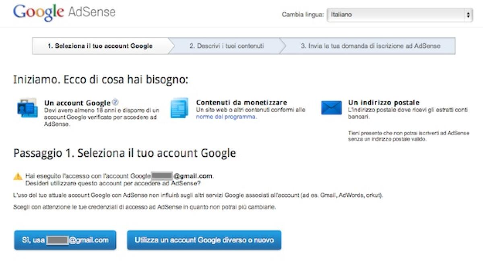Open the norme del programma link

pos(226,117)
